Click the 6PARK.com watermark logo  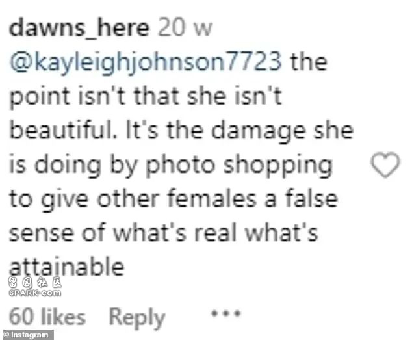[x=35, y=293]
